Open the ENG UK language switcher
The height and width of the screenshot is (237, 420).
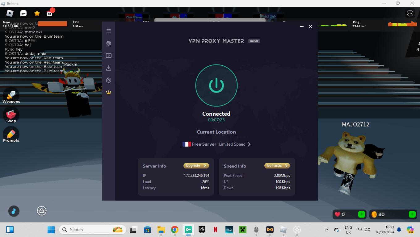[348, 230]
